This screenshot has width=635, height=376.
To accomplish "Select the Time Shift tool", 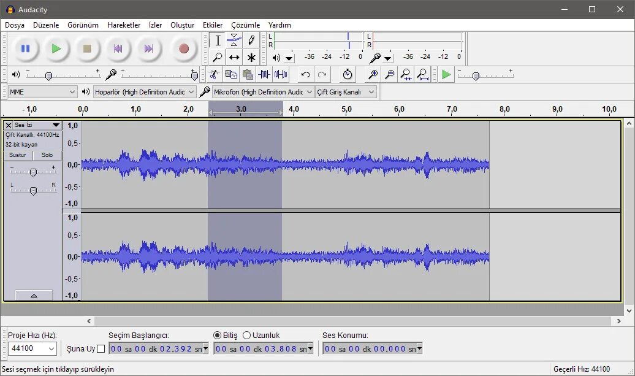I will click(234, 57).
